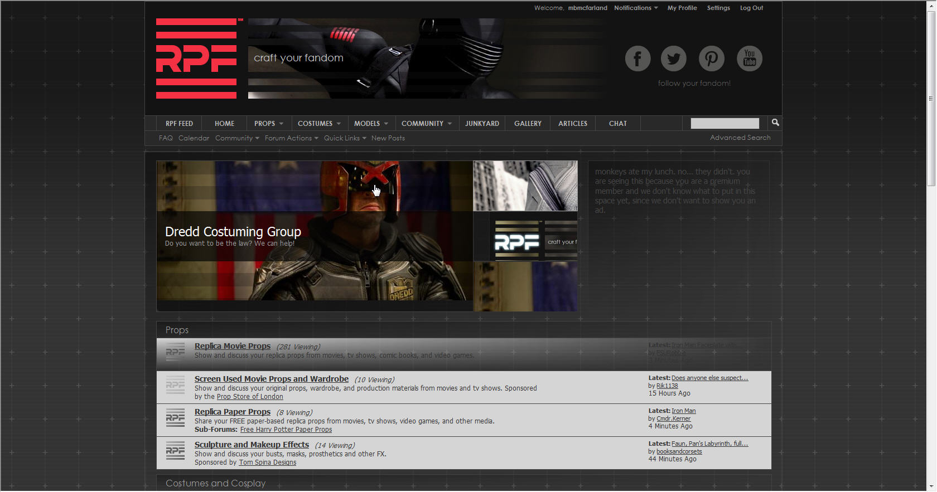The image size is (937, 492).
Task: Open the Quick Links dropdown
Action: (345, 138)
